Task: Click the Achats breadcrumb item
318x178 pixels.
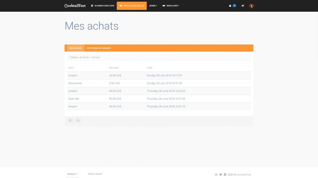Action: pyautogui.click(x=96, y=57)
